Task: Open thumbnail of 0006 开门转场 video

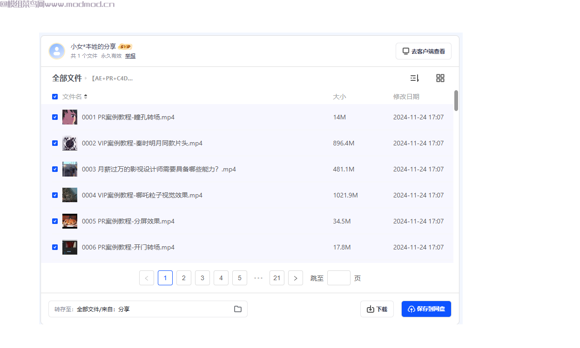Action: point(70,247)
